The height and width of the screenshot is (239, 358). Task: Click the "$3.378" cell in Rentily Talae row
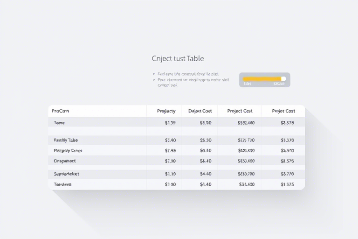tap(287, 140)
